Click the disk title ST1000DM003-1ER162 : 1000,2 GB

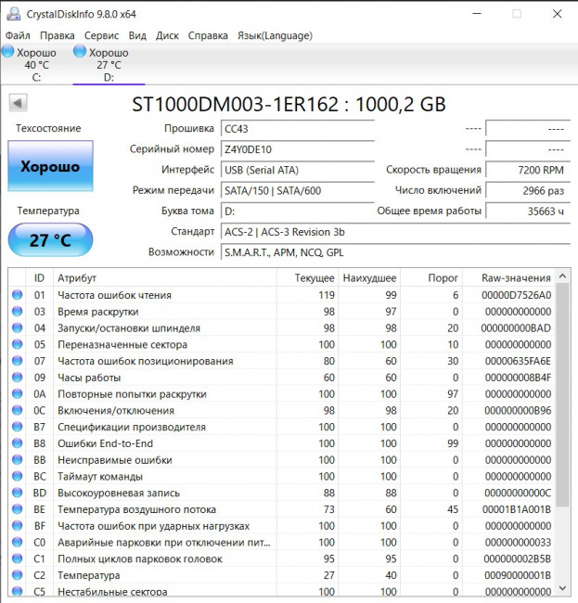(289, 104)
